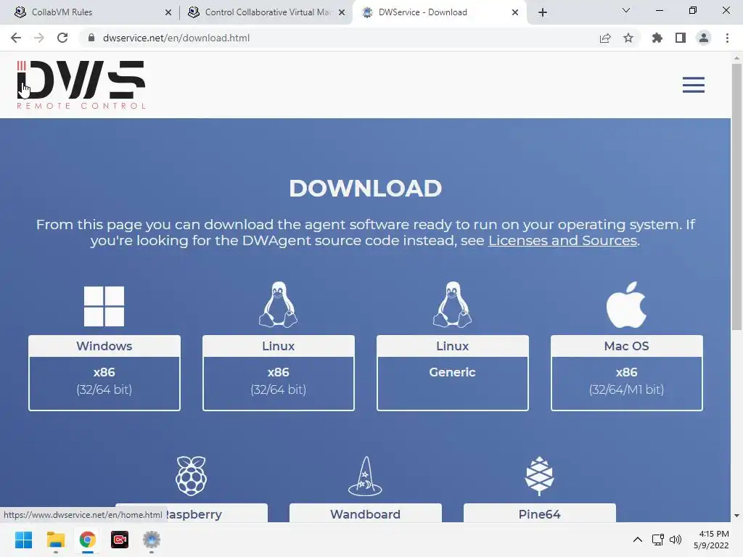Reload the current page
743x557 pixels.
[62, 38]
